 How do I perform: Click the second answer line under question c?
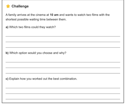pyautogui.click(x=63, y=94)
